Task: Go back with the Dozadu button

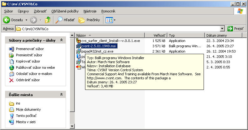Action: coord(13,20)
